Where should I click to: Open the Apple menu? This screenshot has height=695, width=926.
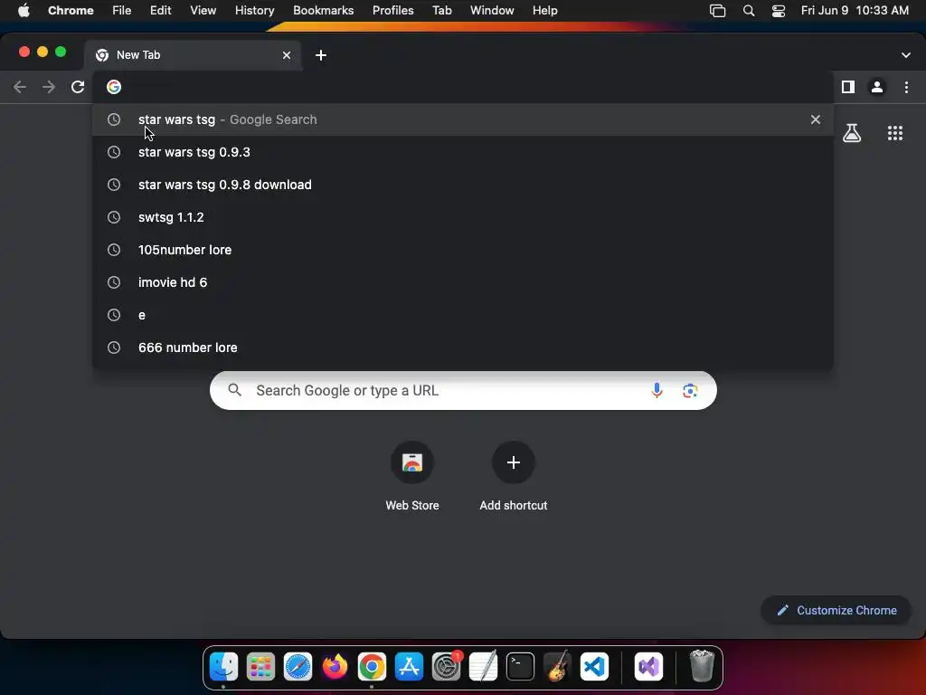[x=24, y=11]
